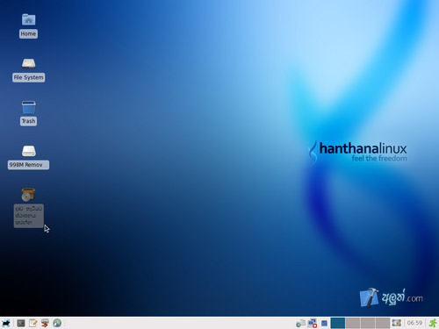Screen dimensions: 439x329
Task: Click the 06:59 clock
Action: (414, 323)
